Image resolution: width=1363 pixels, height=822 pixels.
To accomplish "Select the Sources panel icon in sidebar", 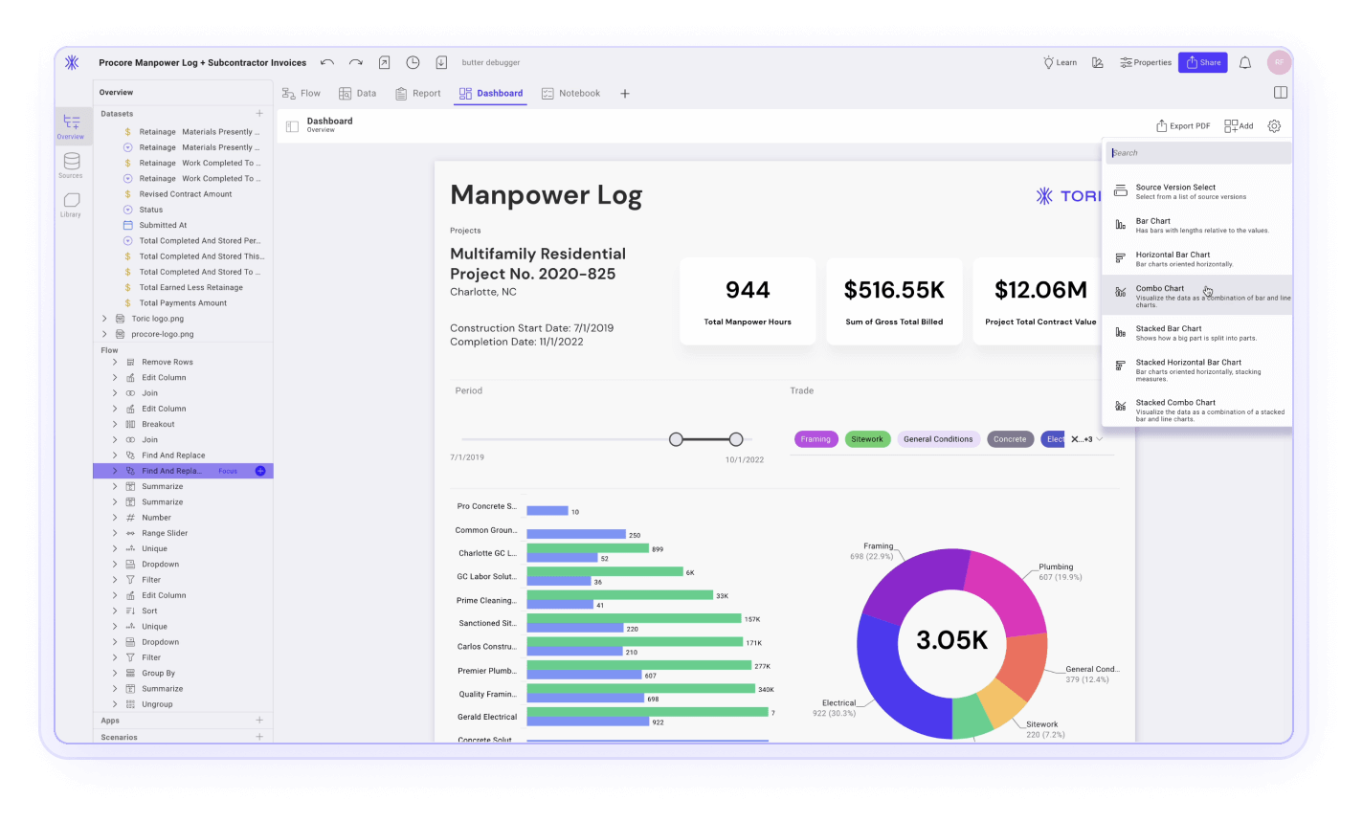I will click(x=71, y=166).
